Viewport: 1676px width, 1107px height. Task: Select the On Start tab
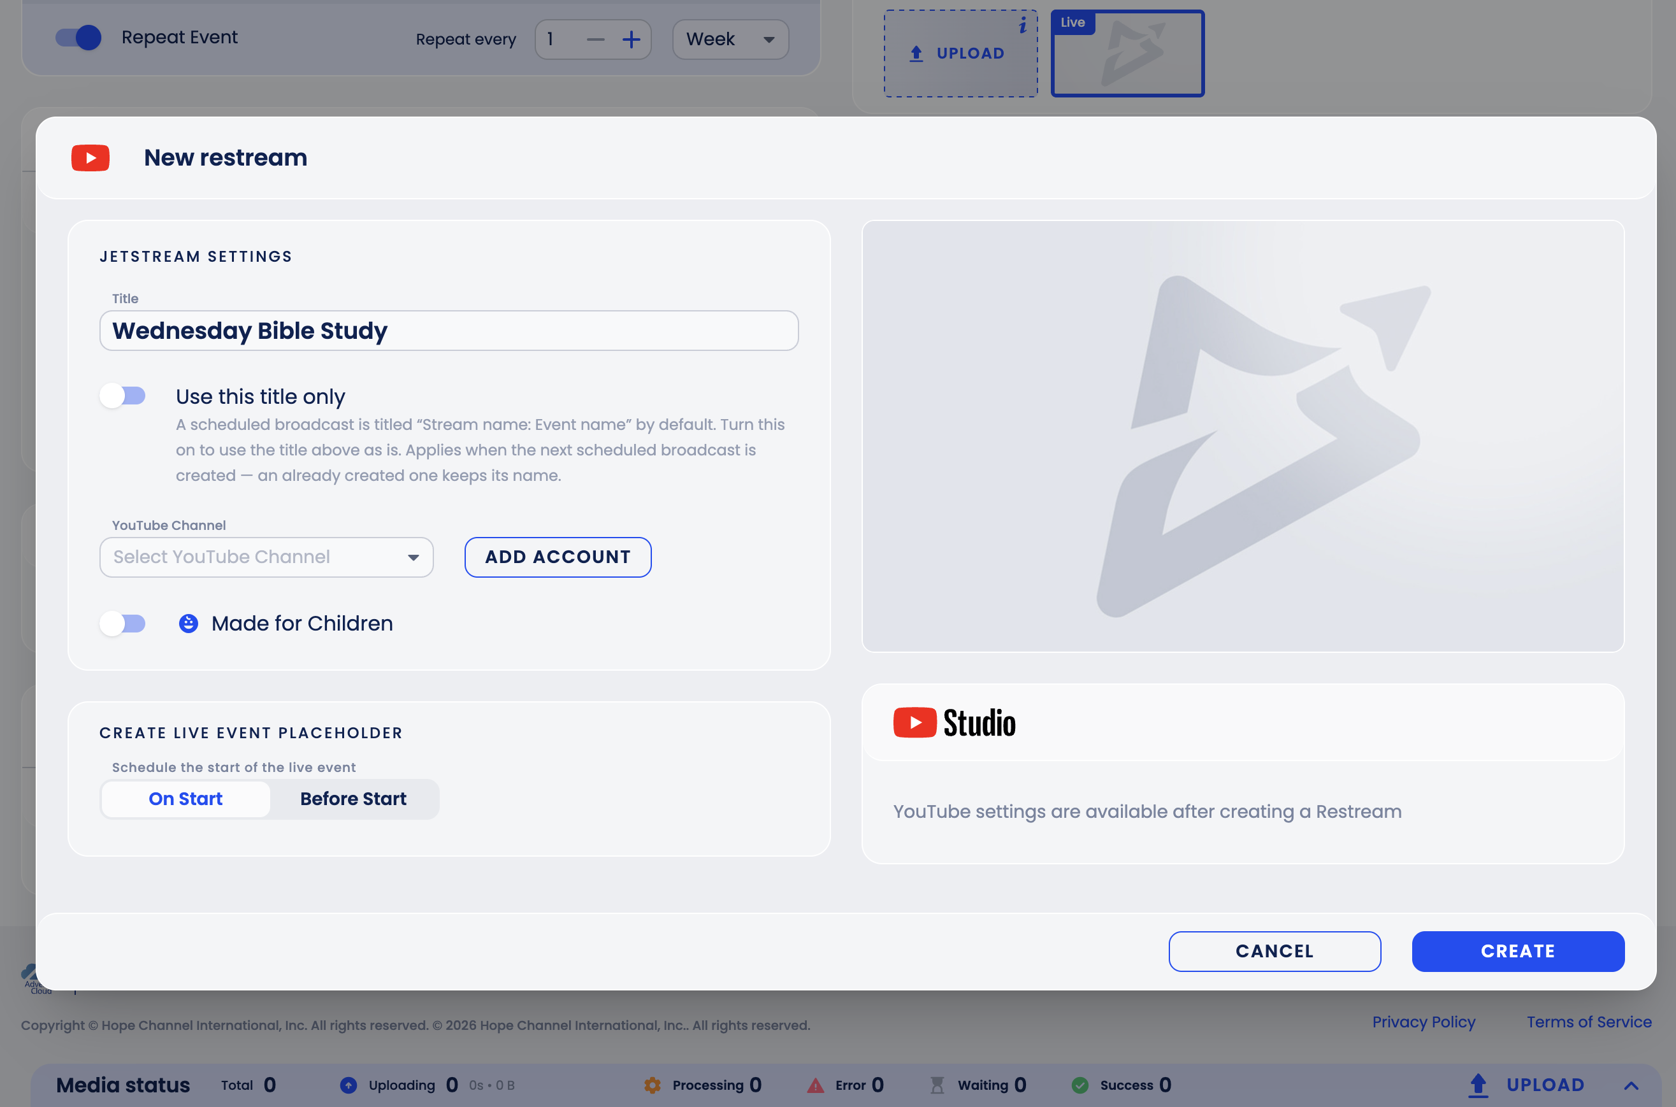(185, 799)
